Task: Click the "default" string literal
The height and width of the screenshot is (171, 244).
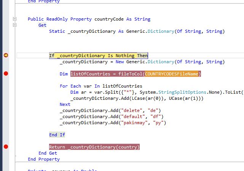Action: [x=133, y=117]
